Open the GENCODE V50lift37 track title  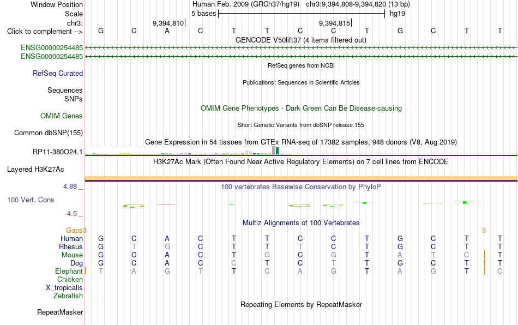(x=301, y=40)
